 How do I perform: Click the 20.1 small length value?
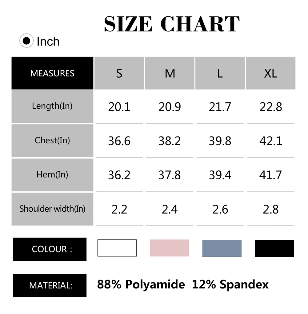coord(119,107)
